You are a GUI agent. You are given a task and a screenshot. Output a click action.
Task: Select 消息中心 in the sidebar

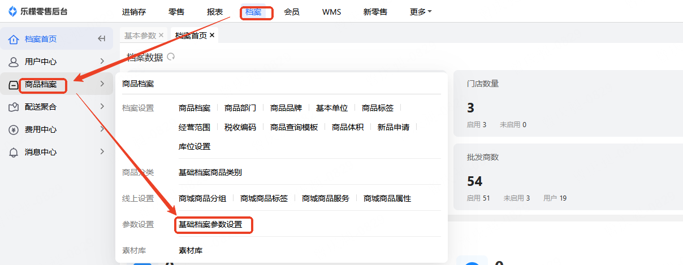coord(41,152)
